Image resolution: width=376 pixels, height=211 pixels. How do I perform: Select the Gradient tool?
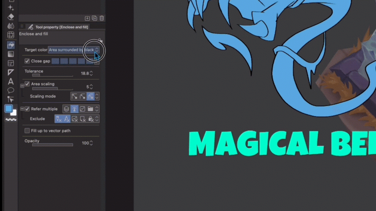pyautogui.click(x=11, y=54)
